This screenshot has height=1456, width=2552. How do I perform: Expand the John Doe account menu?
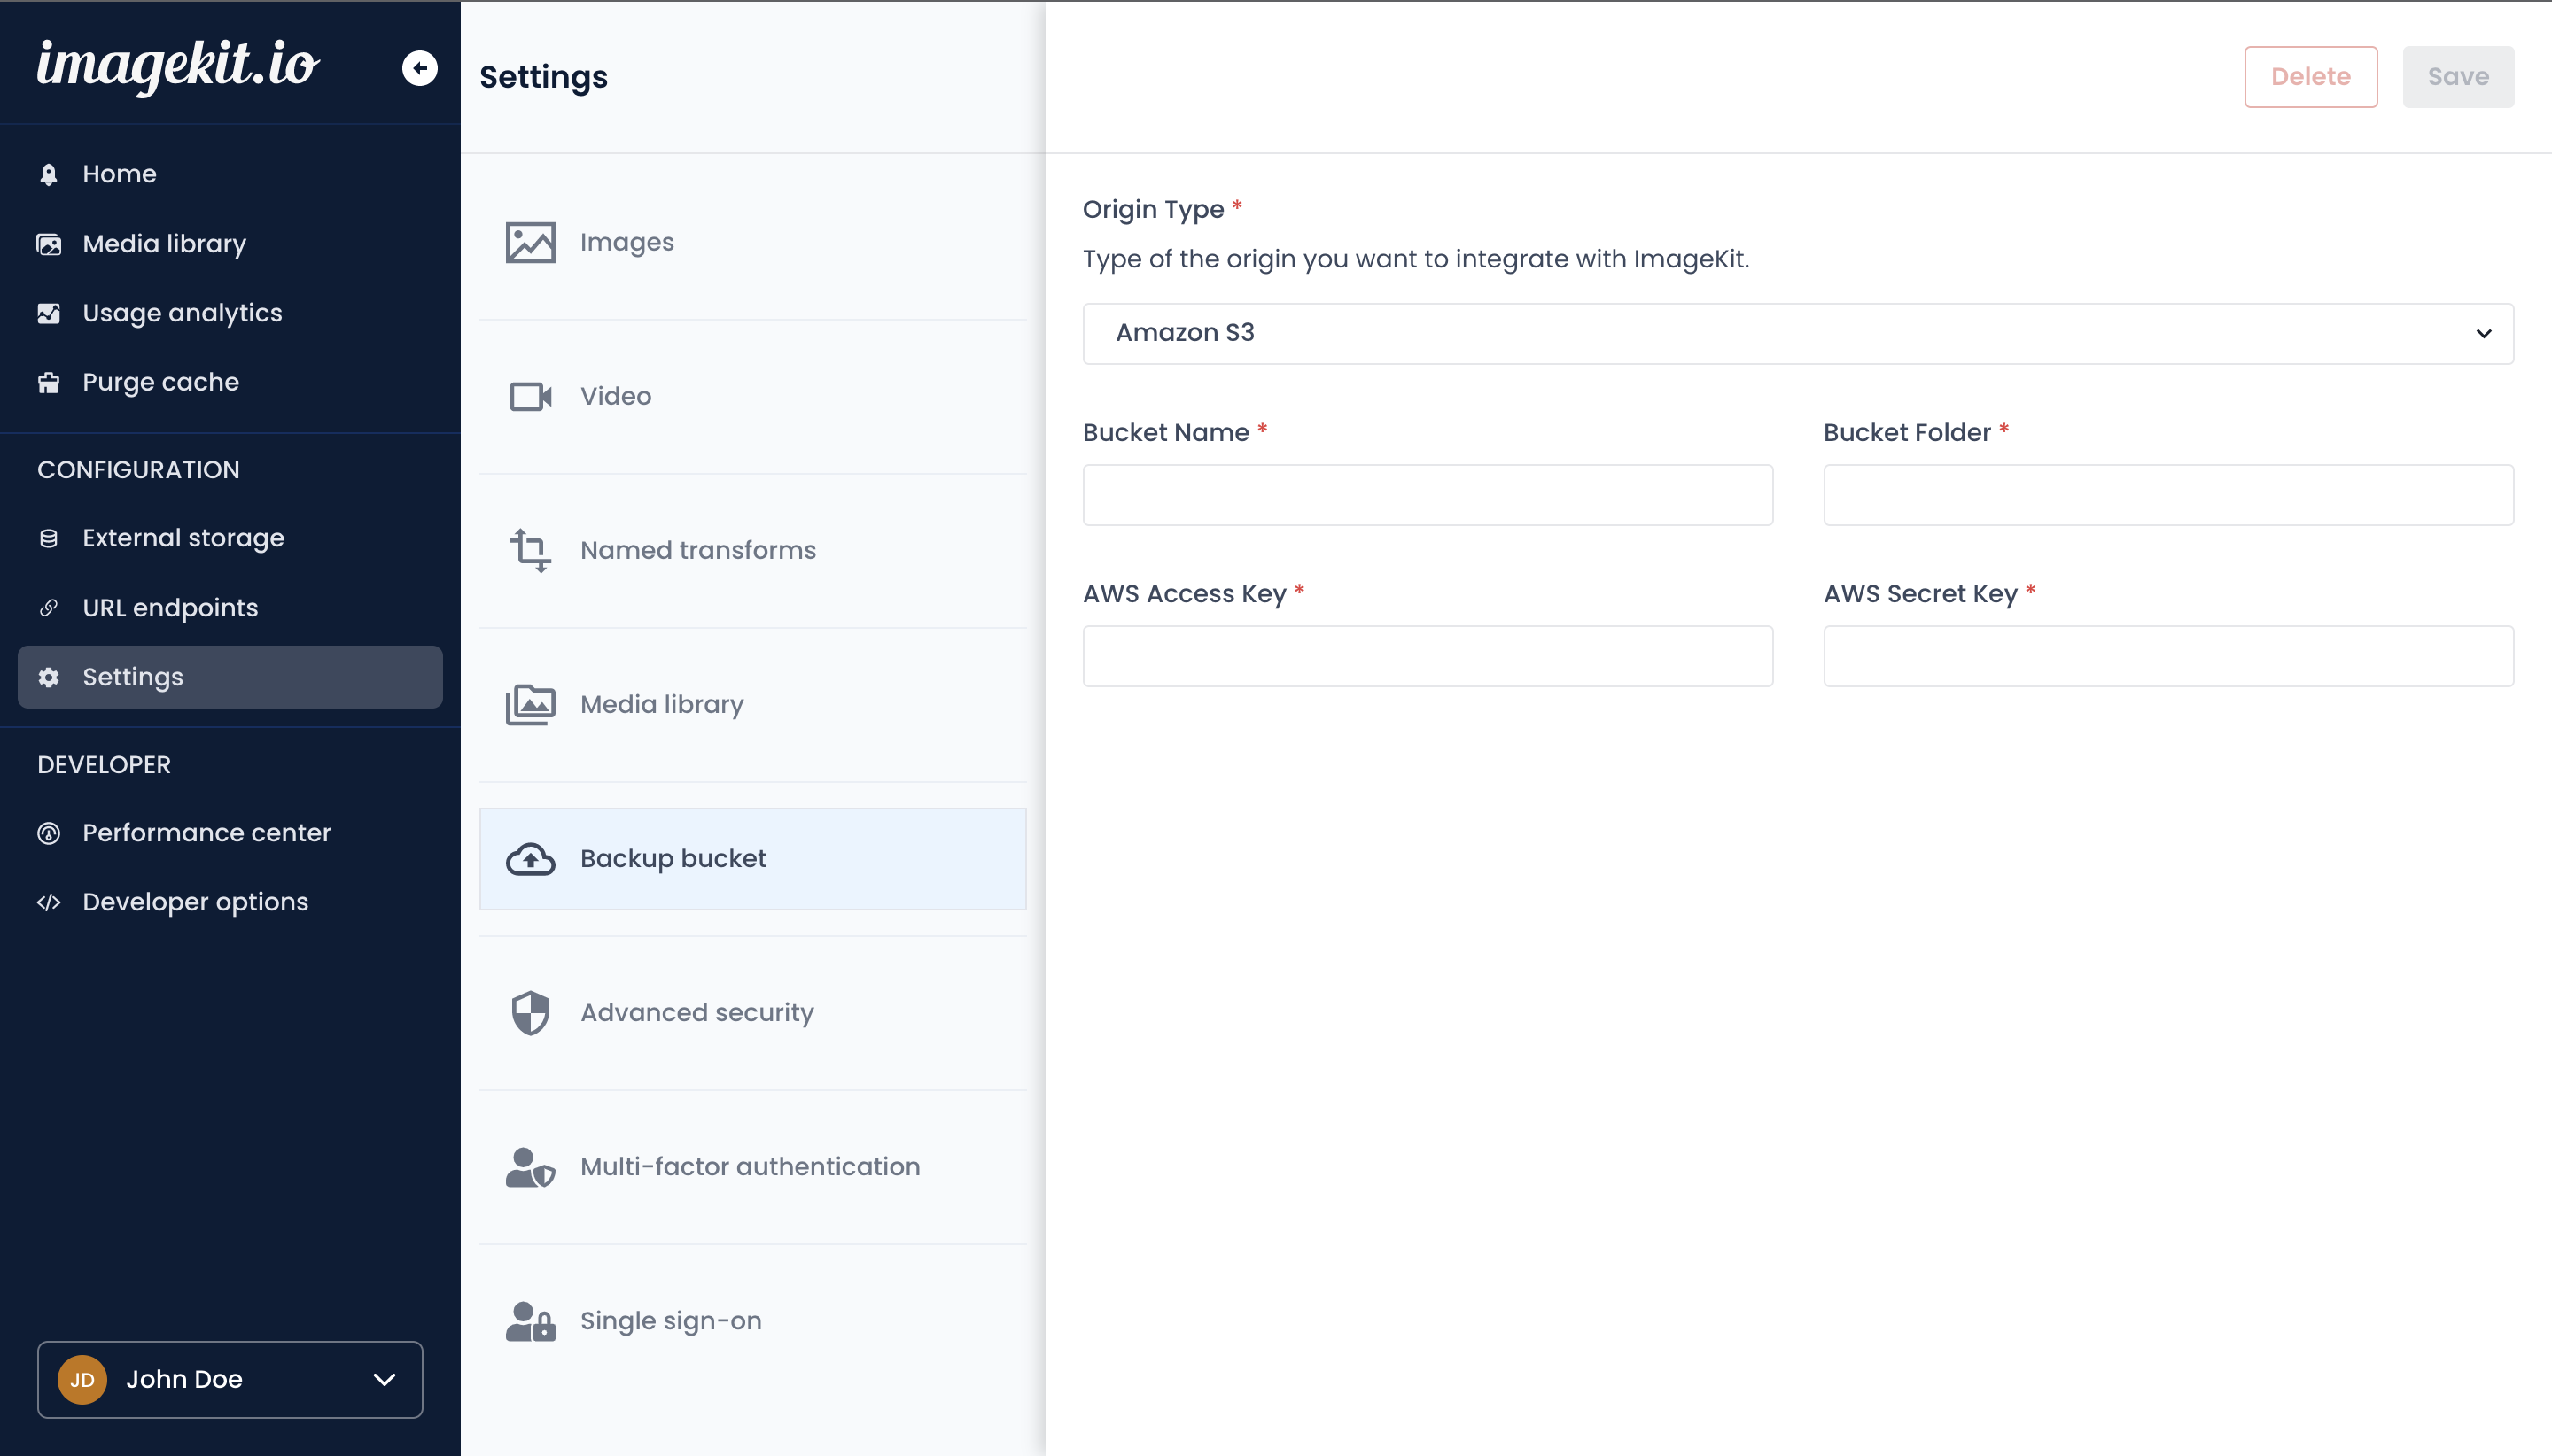point(230,1380)
